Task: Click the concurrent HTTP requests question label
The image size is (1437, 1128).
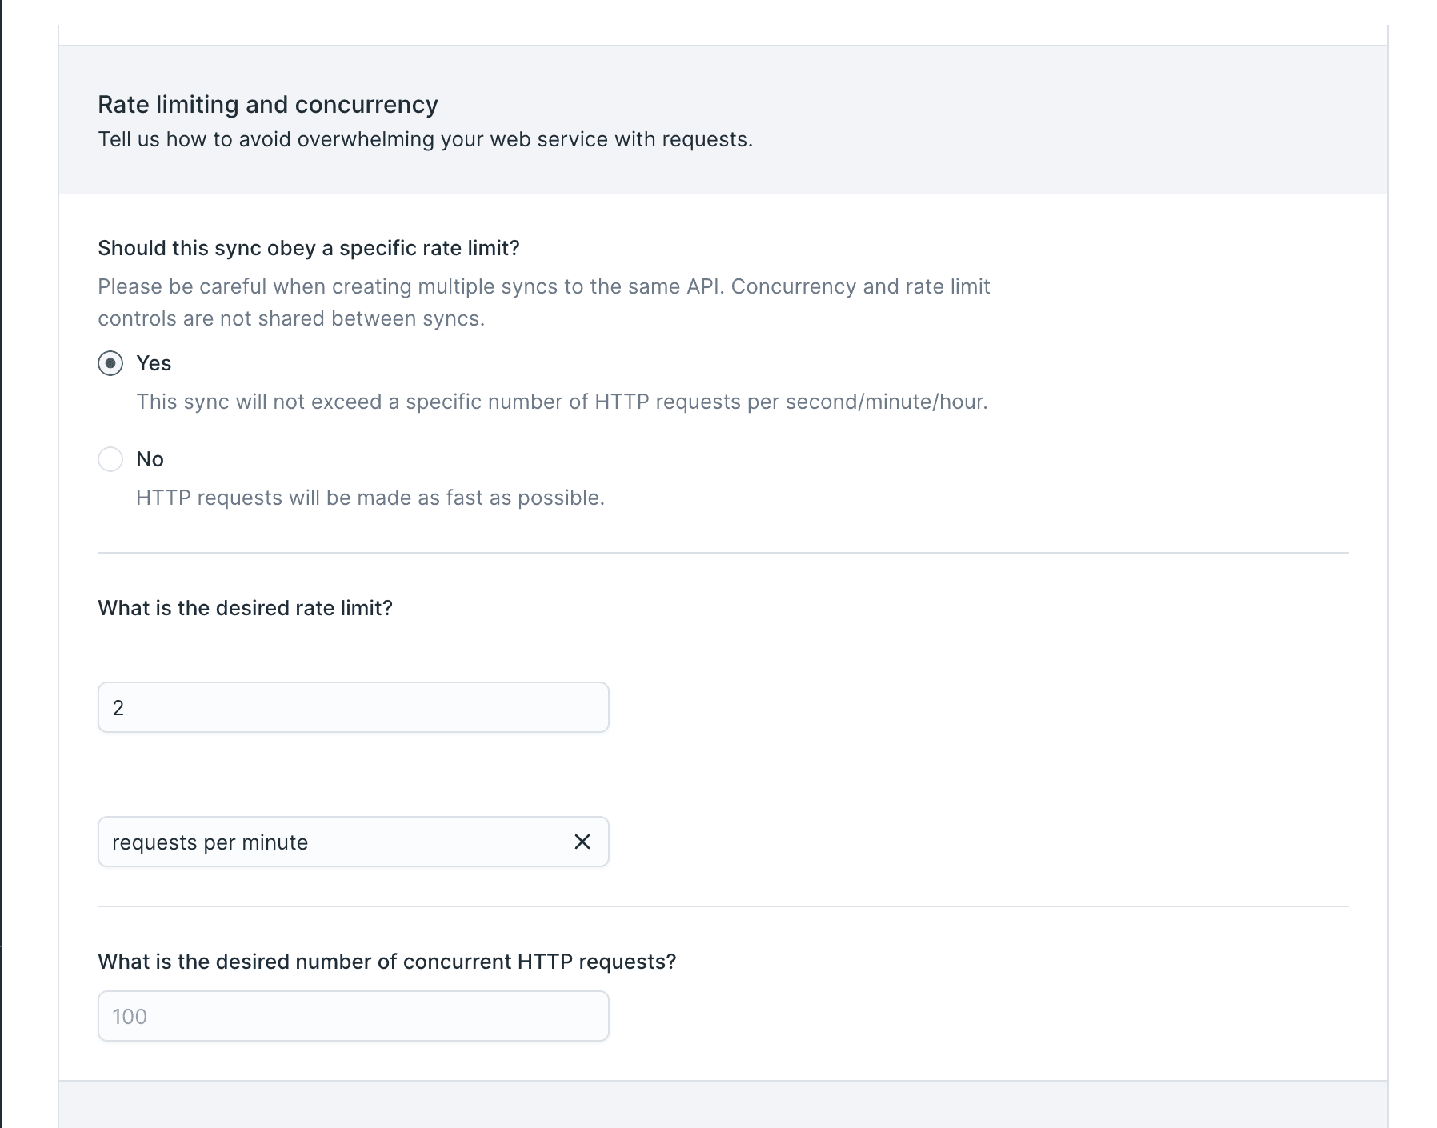Action: click(x=386, y=962)
